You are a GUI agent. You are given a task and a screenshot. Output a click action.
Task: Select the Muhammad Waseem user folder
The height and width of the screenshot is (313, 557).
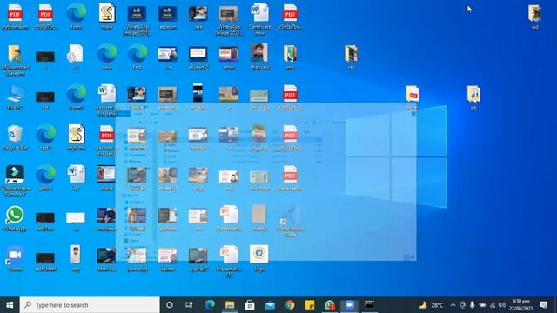click(x=15, y=60)
